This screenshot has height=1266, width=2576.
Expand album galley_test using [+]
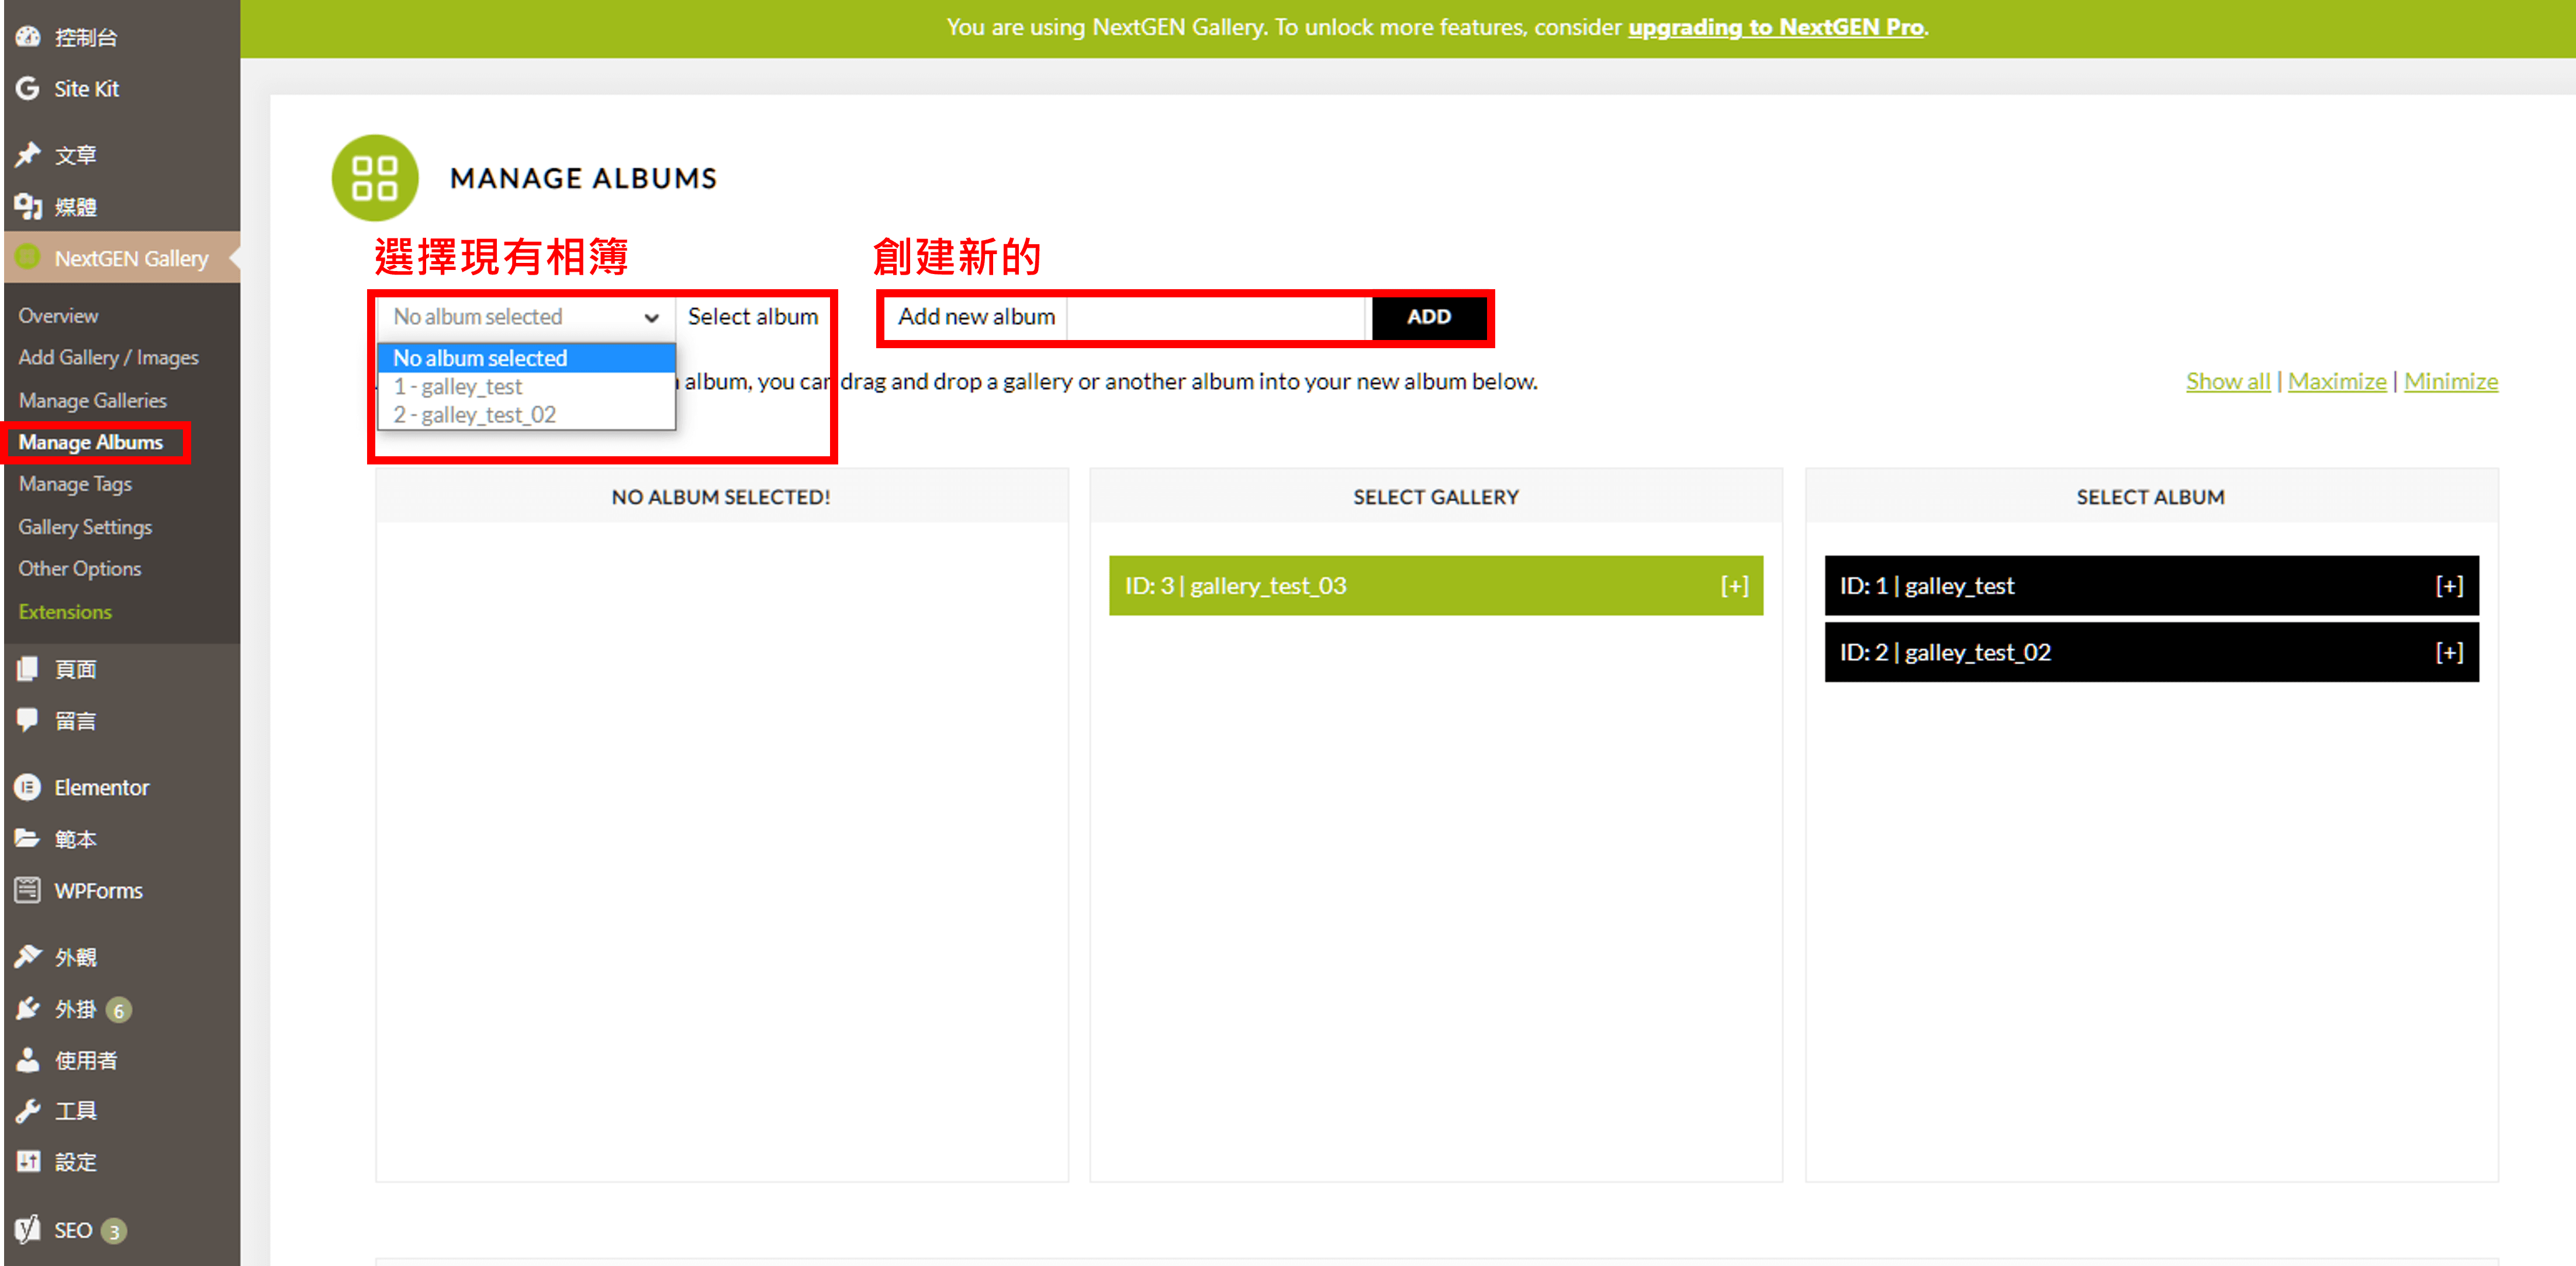click(x=2448, y=585)
